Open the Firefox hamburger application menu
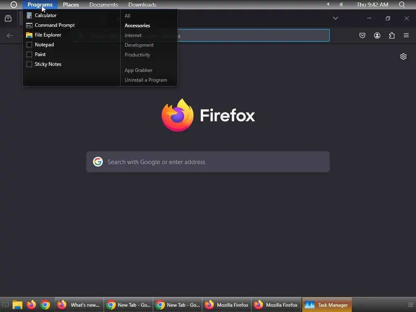Viewport: 416px width, 312px height. 406,35
